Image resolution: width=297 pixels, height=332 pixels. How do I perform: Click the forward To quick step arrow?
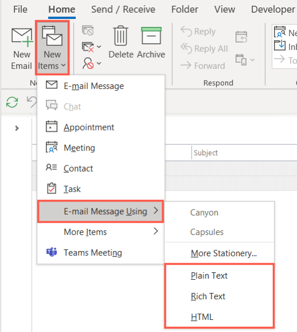tap(279, 59)
